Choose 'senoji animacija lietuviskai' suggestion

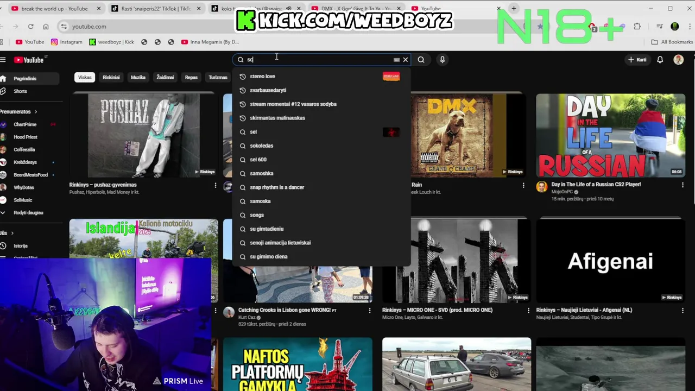coord(321,243)
